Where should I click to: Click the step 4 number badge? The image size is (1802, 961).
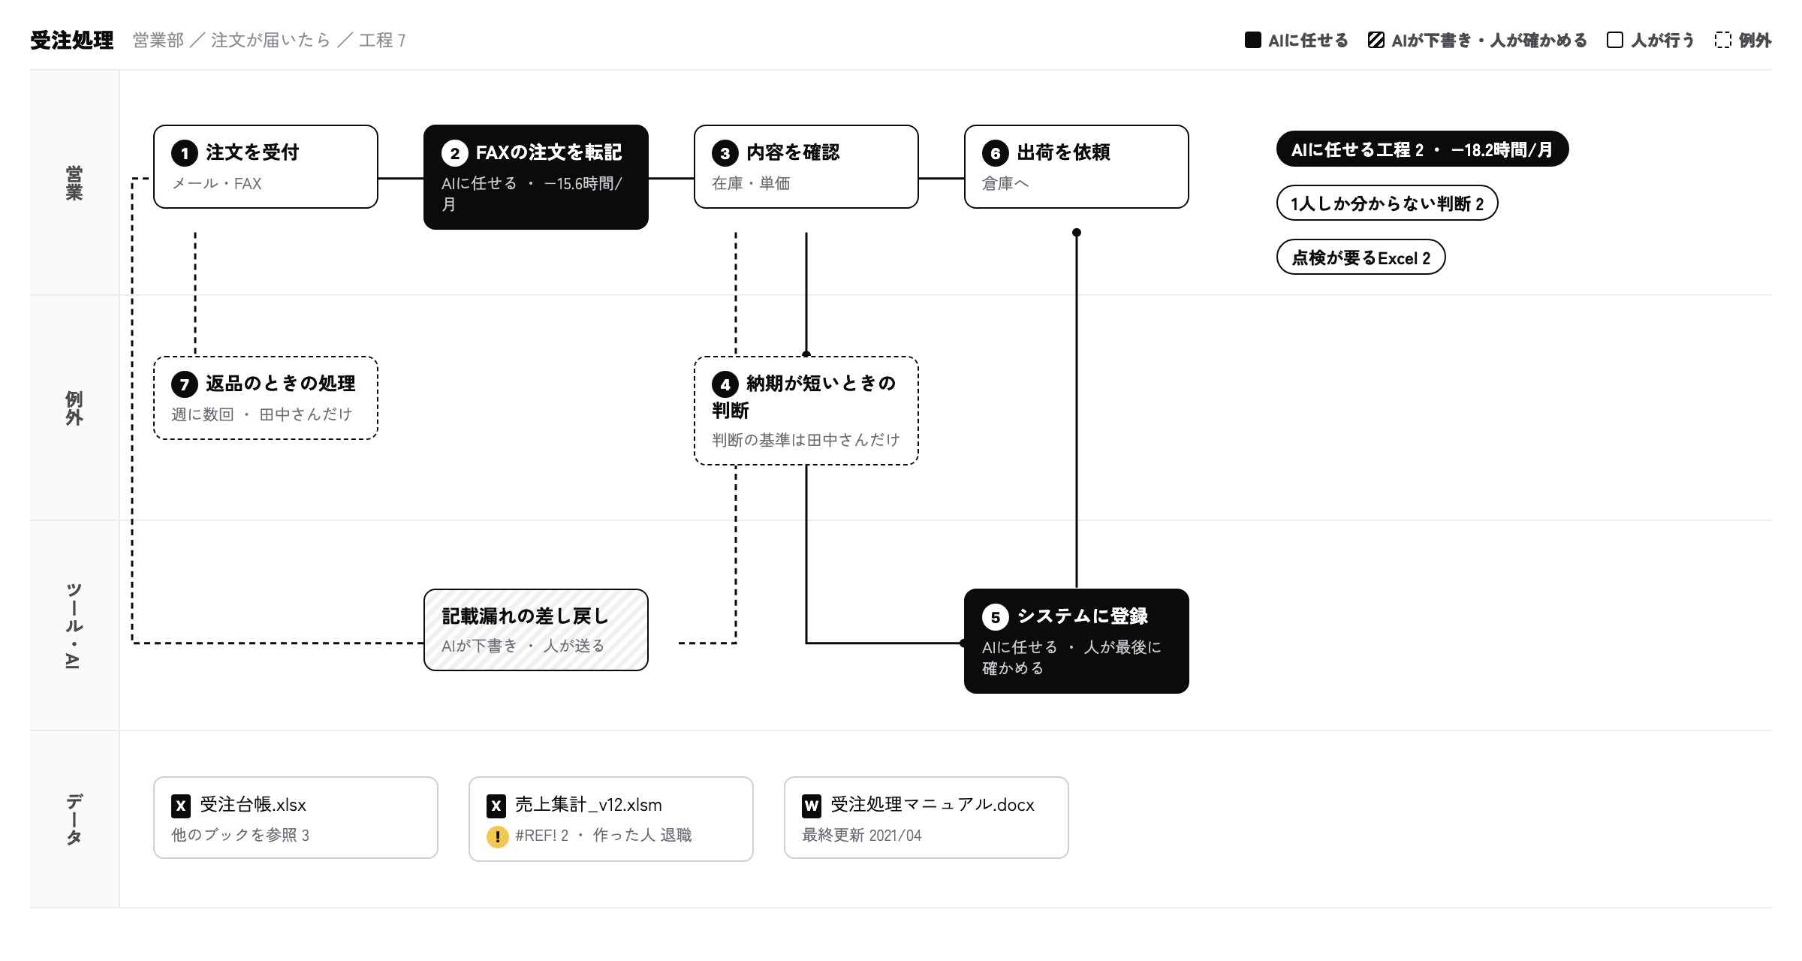point(725,384)
